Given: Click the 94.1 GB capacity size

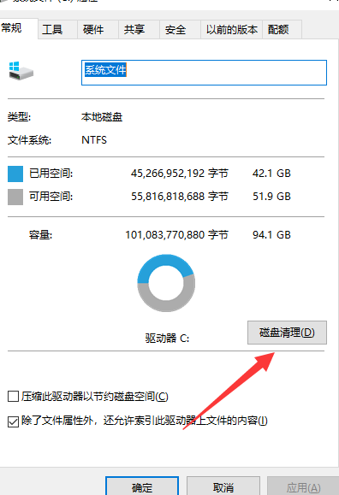Looking at the screenshot, I should 271,235.
